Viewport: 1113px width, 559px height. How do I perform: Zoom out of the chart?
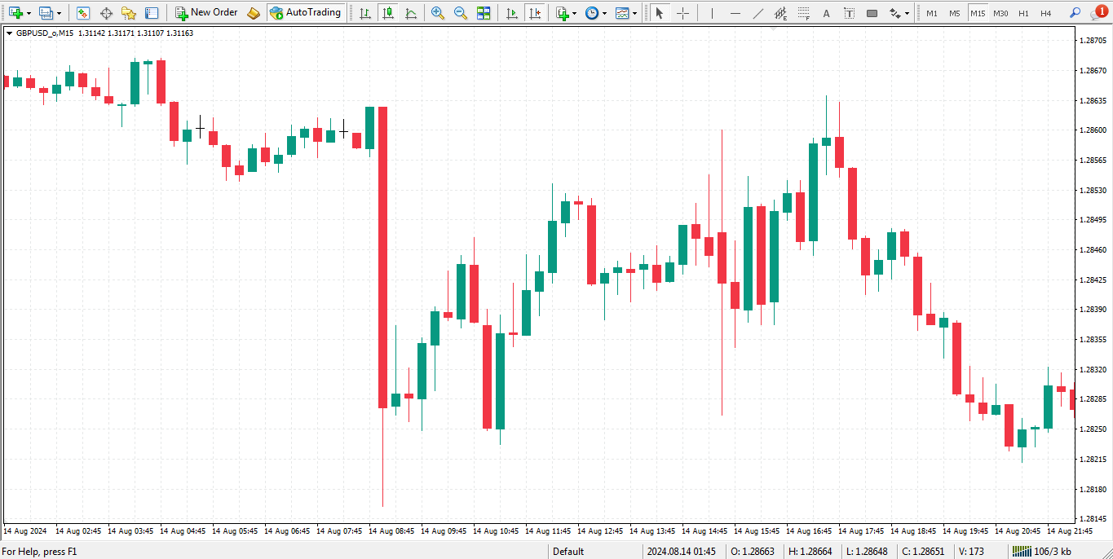coord(461,13)
